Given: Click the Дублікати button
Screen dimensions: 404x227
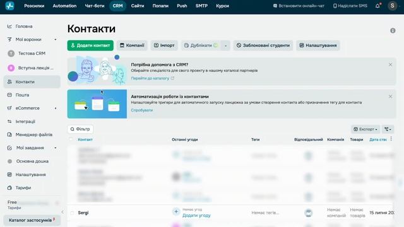Looking at the screenshot, I should click(x=201, y=45).
